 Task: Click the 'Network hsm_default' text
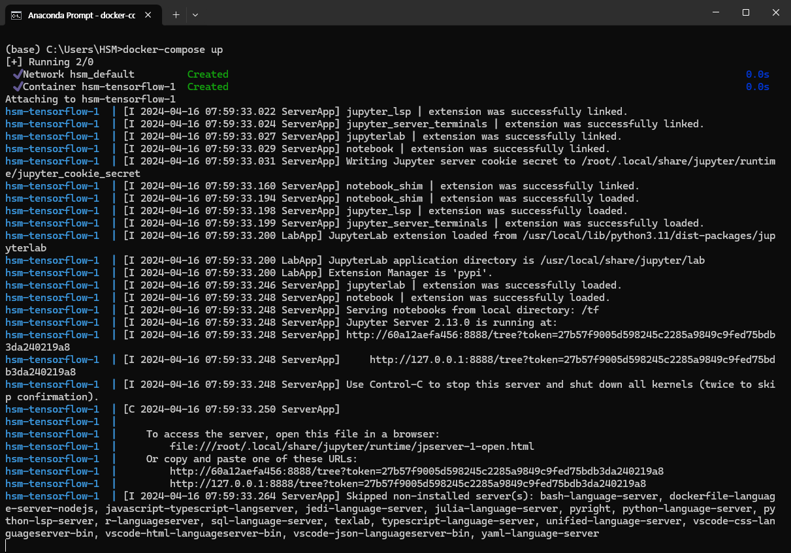click(78, 74)
